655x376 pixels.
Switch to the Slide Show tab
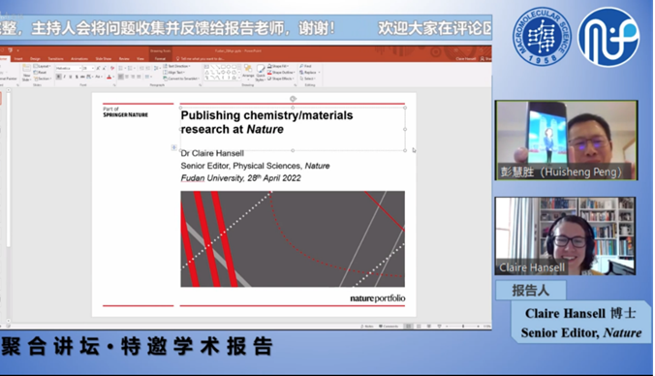(103, 59)
